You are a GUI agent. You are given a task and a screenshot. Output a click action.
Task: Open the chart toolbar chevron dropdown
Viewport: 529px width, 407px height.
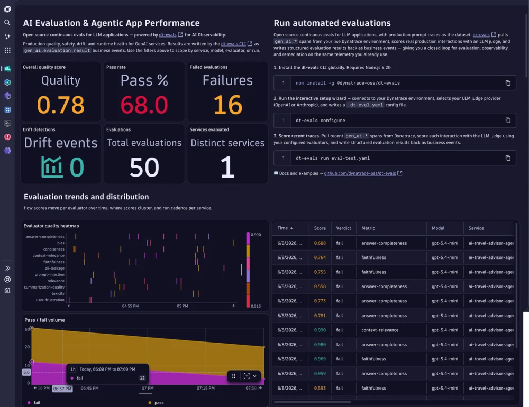tap(255, 376)
